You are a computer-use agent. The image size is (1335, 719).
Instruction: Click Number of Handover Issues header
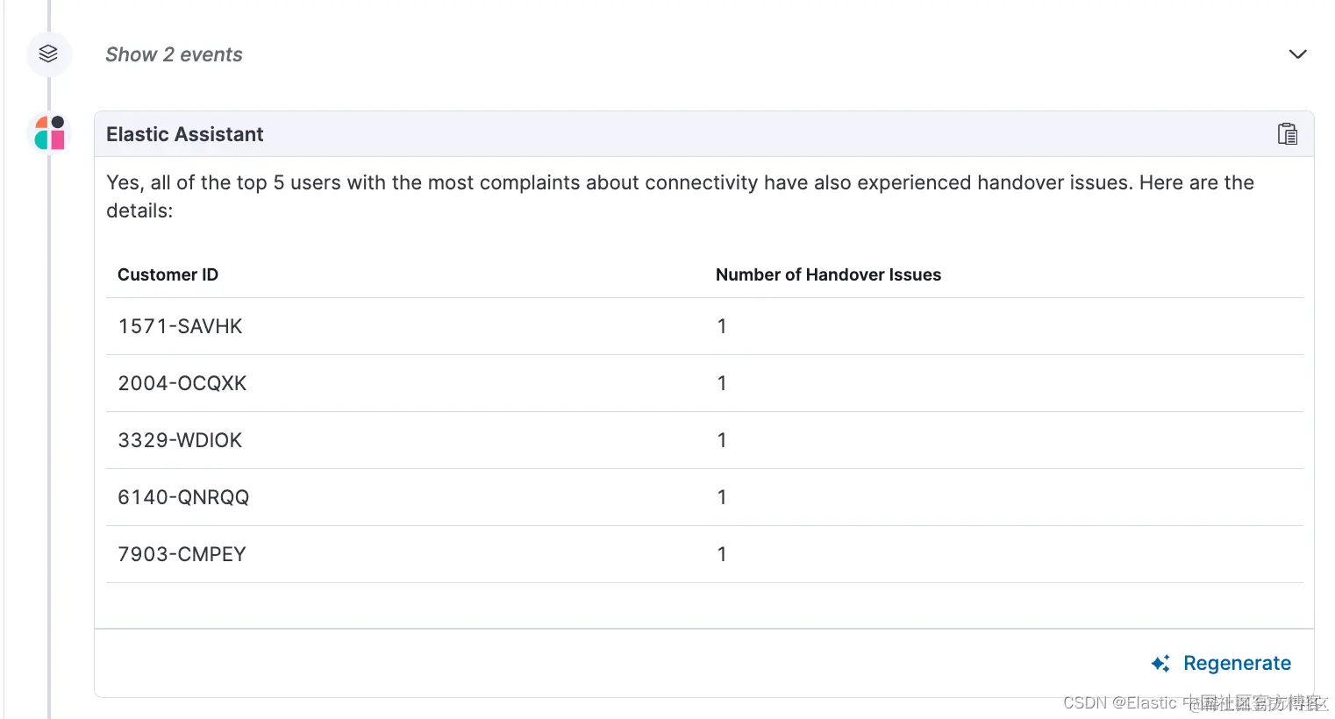tap(827, 274)
